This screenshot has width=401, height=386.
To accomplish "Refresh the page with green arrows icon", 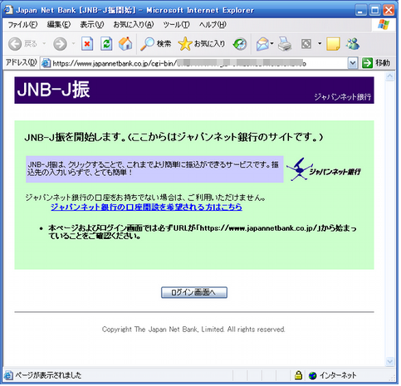I will 106,44.
